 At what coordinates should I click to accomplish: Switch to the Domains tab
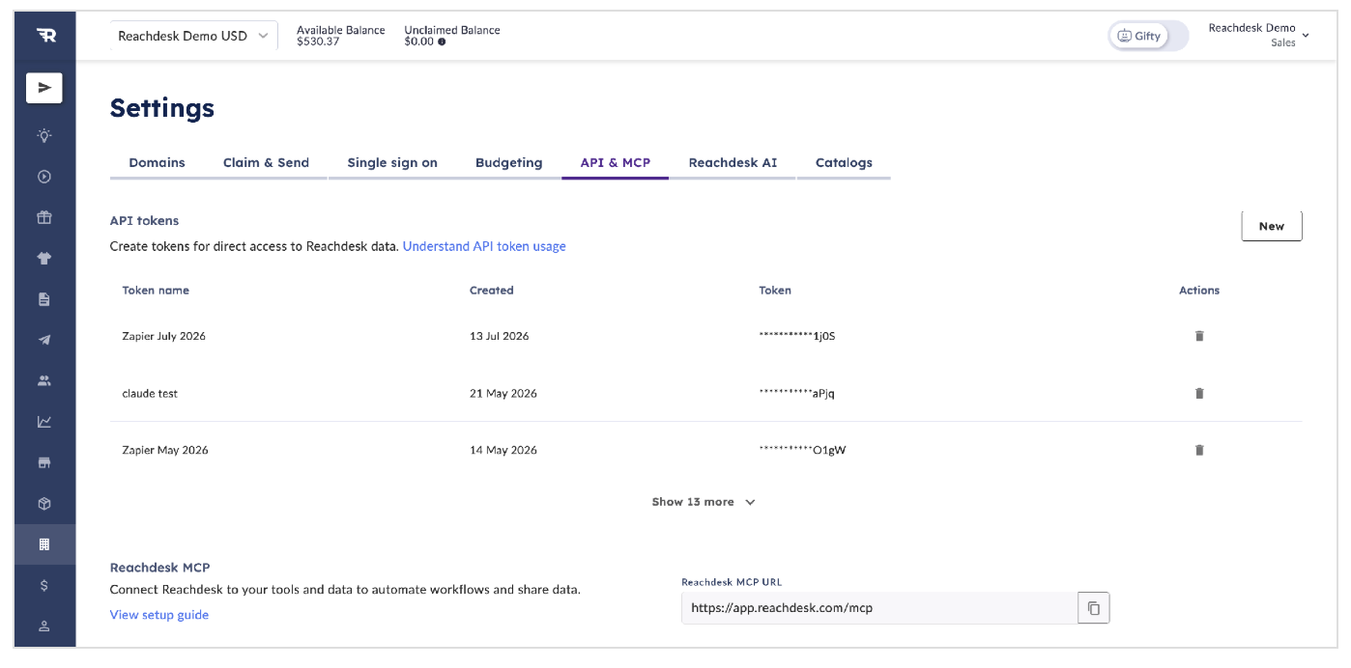pyautogui.click(x=157, y=163)
